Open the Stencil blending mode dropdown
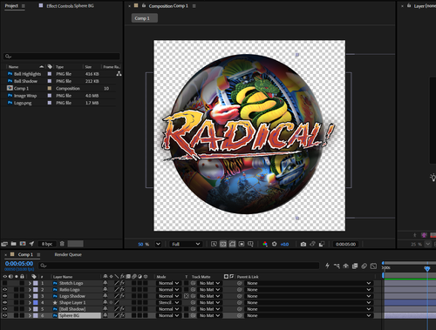This screenshot has height=330, width=436. 168,302
